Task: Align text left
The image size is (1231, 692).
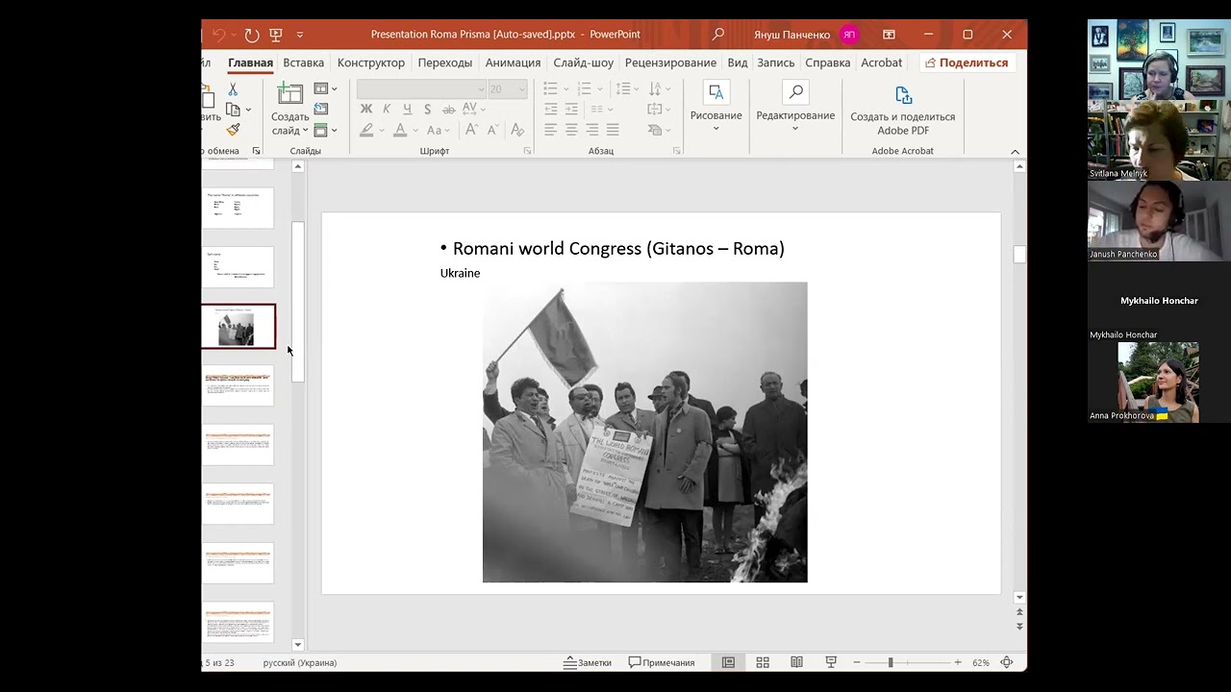Action: (x=551, y=130)
